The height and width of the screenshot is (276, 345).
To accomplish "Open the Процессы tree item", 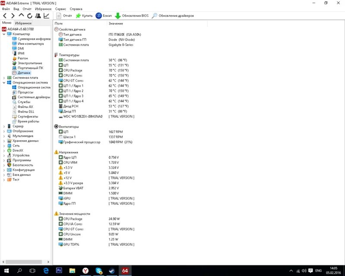I will 23,92.
